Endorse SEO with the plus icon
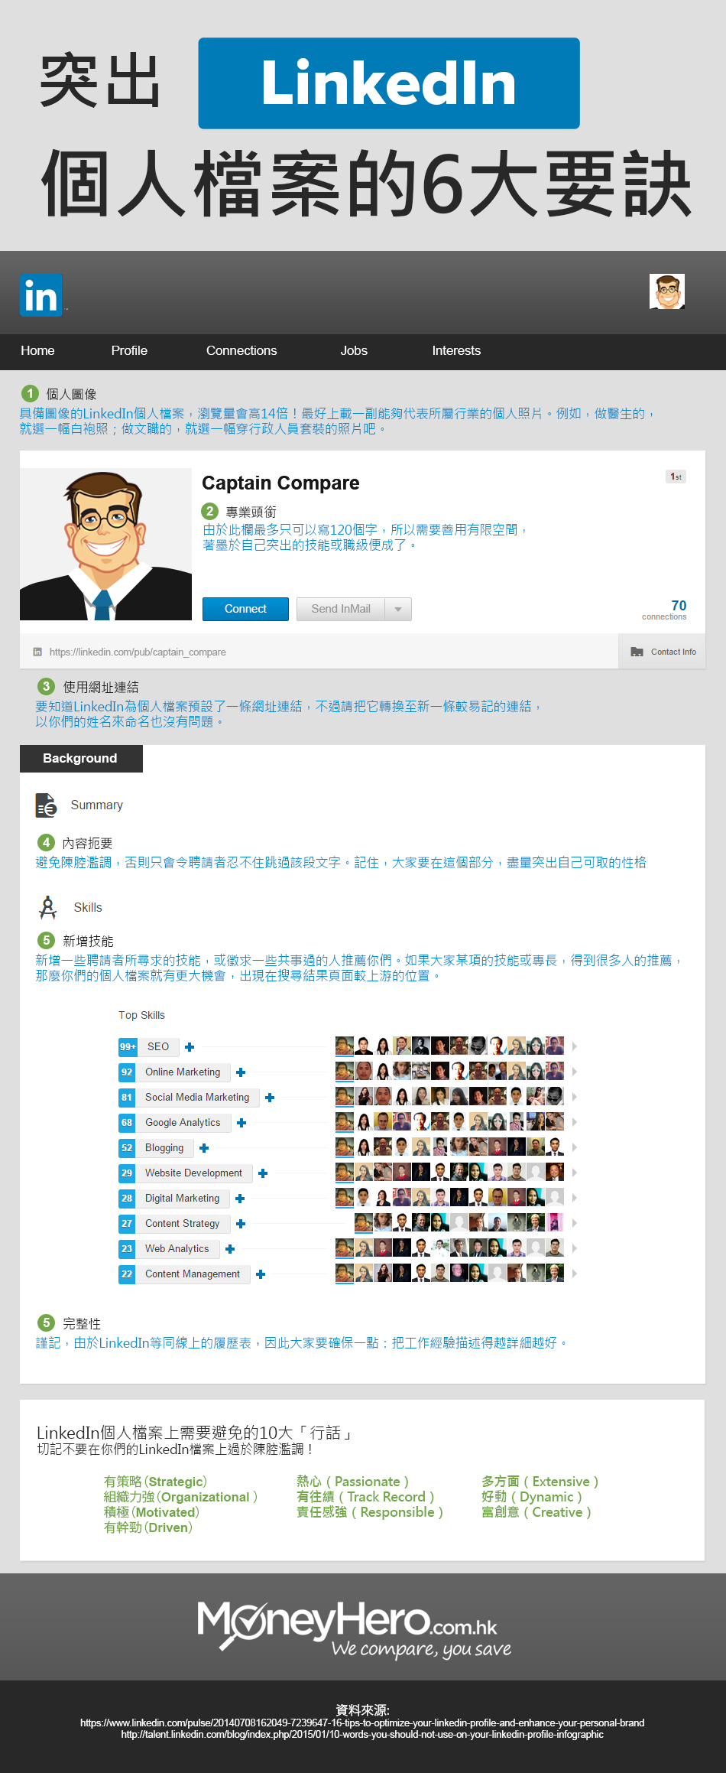Screen dimensions: 726x1773 click(x=190, y=1047)
